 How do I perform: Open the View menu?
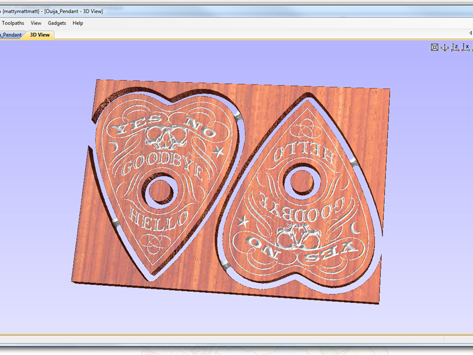[36, 23]
